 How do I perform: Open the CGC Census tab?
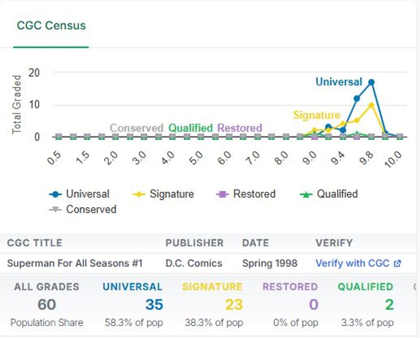click(x=51, y=26)
